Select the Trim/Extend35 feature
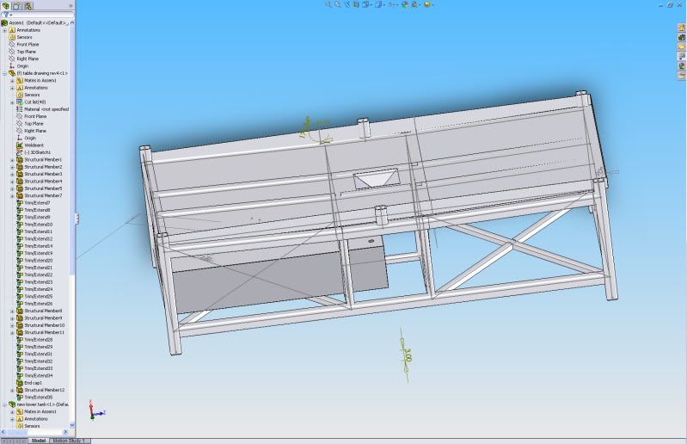The image size is (687, 444). [38, 397]
